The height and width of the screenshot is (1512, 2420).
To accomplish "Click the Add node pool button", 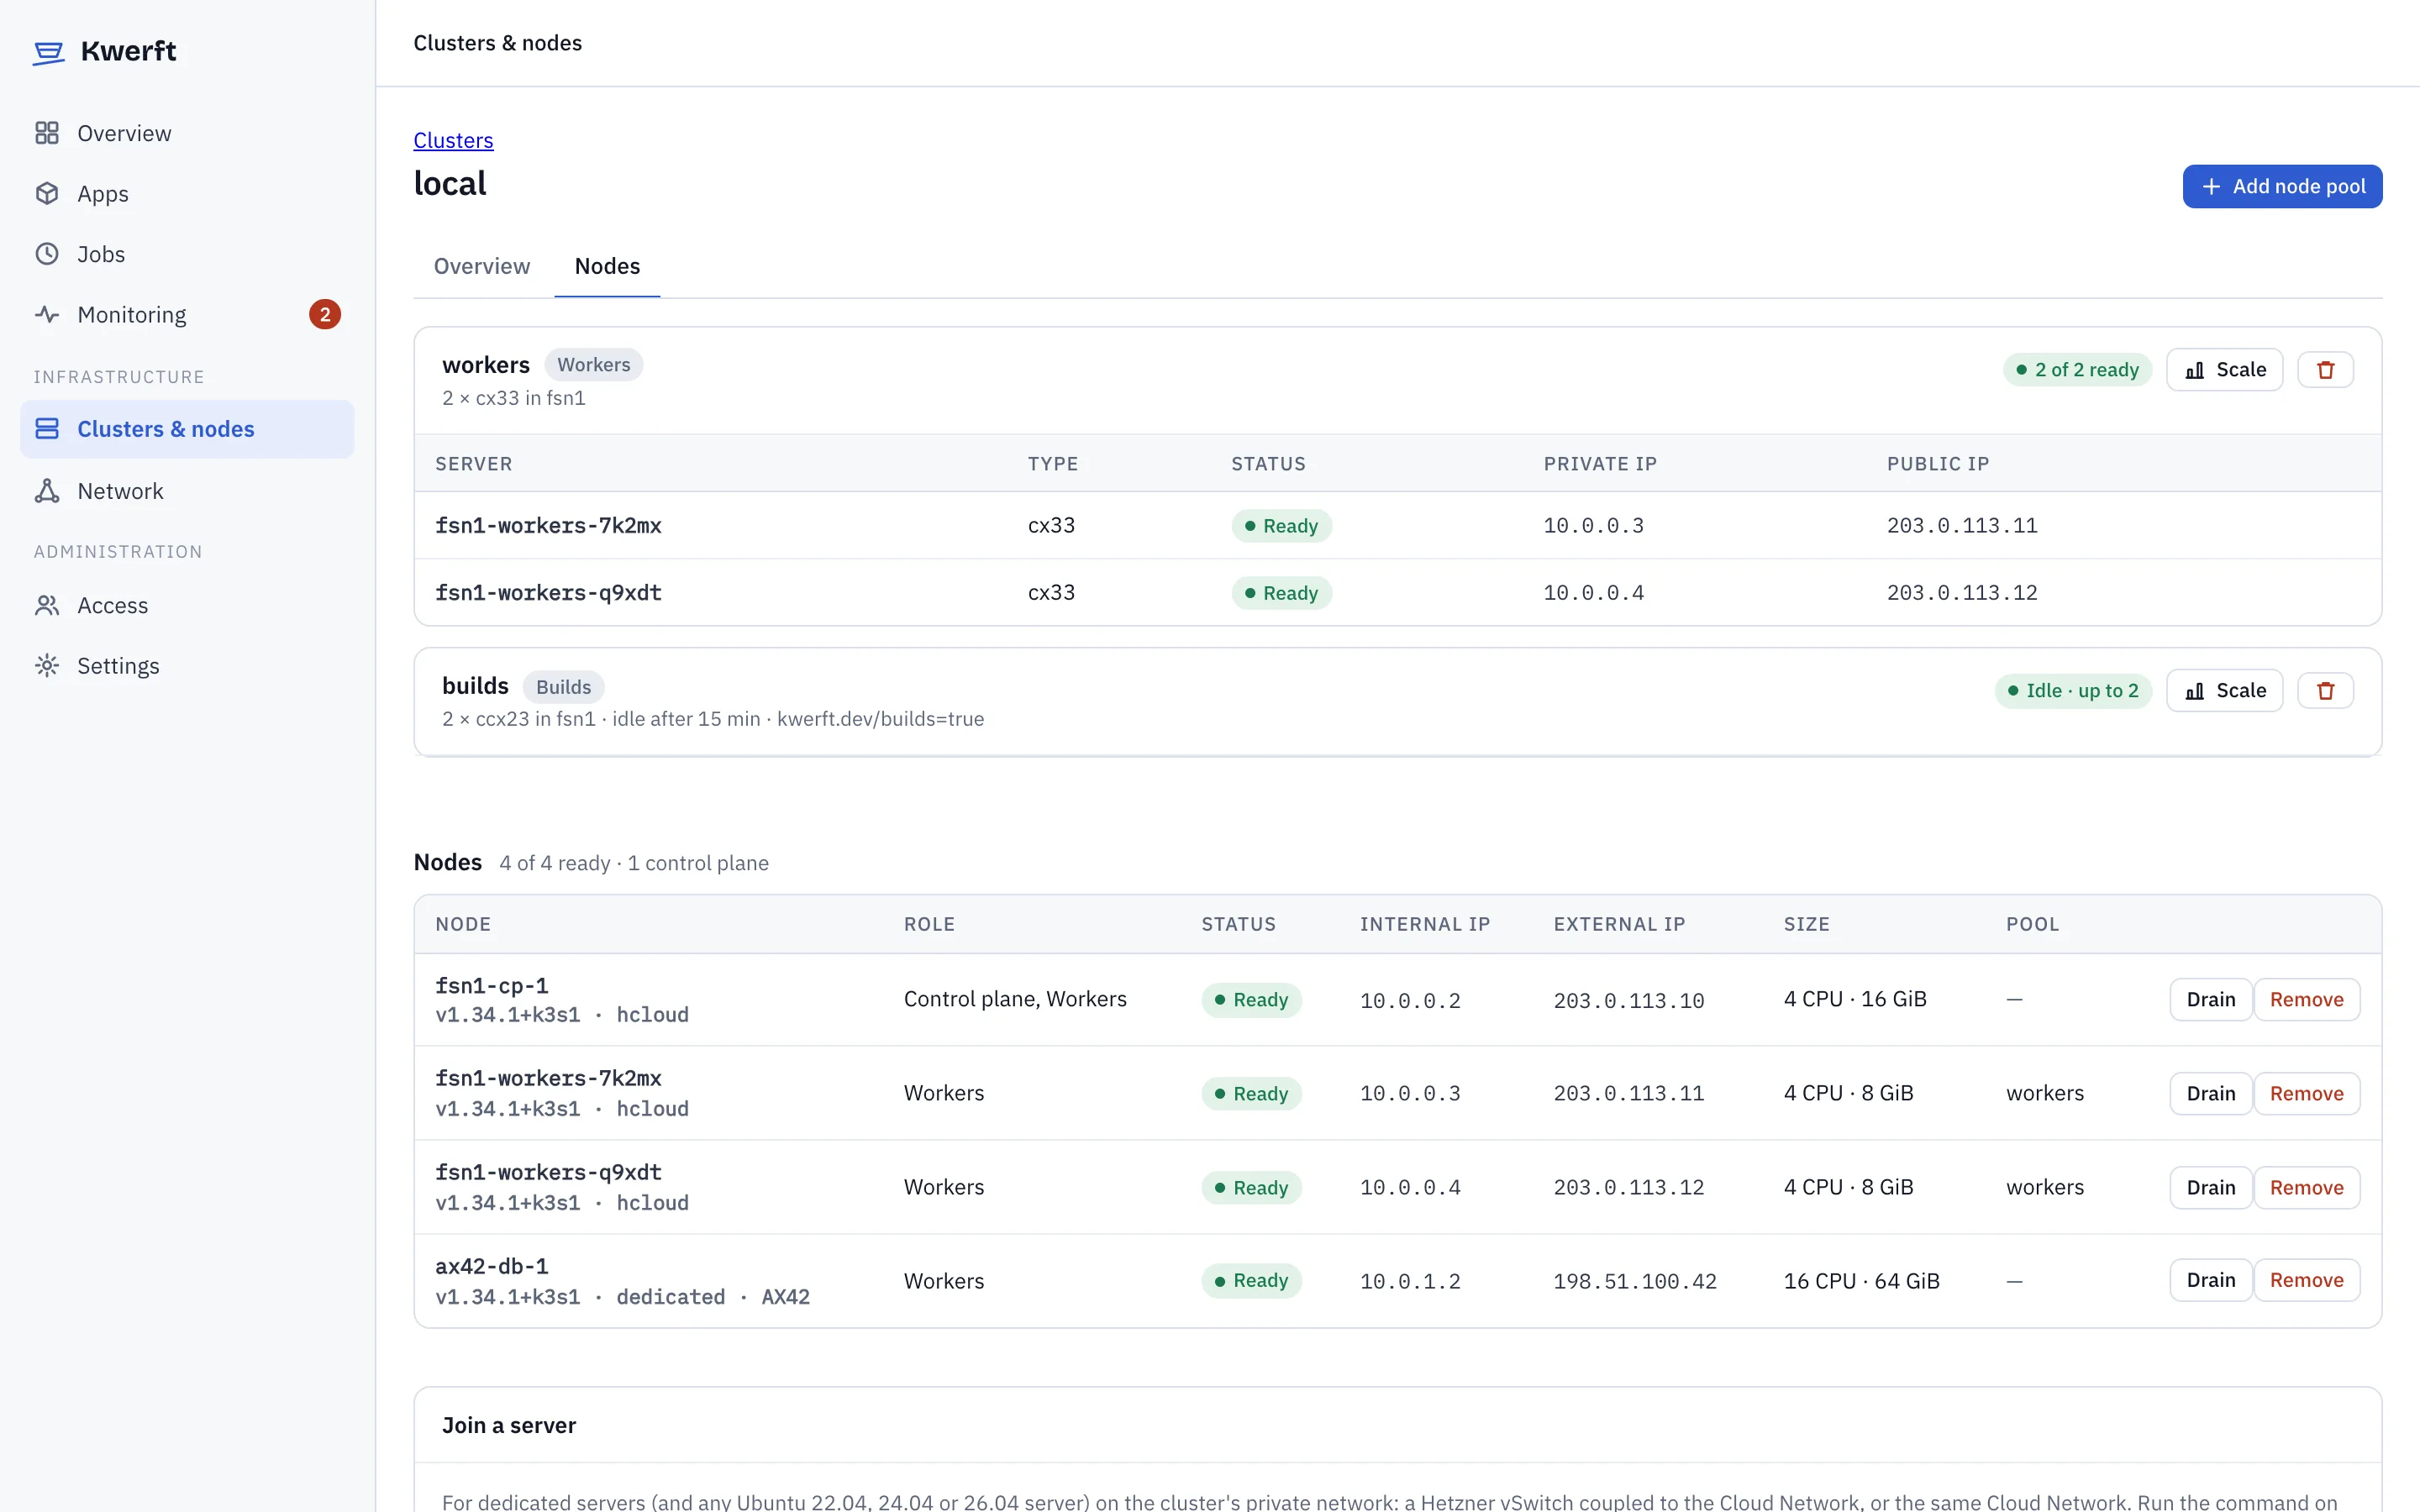I will click(x=2282, y=187).
